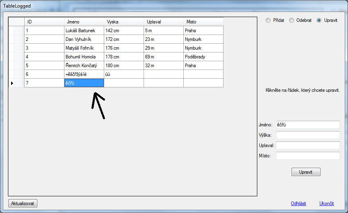Sort by the Jmeno column header
The width and height of the screenshot is (348, 213).
pos(84,22)
